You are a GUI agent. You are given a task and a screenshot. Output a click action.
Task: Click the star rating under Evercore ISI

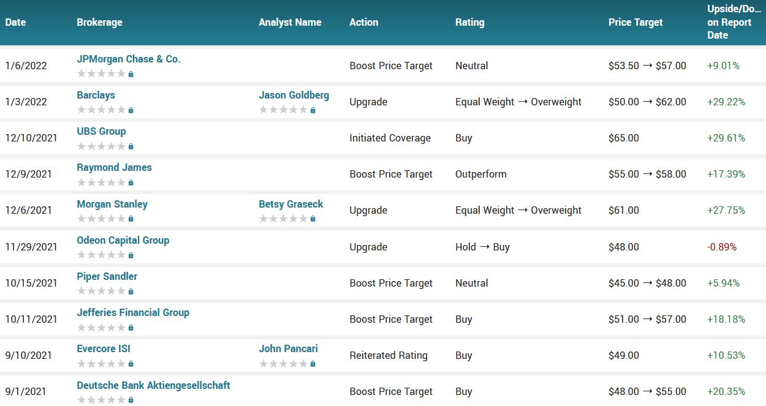pyautogui.click(x=101, y=364)
